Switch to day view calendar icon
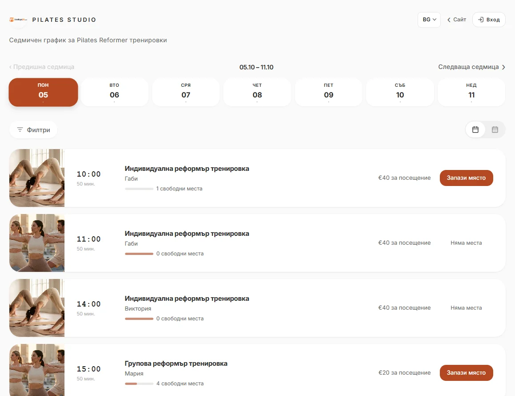The height and width of the screenshot is (396, 515). pos(475,129)
